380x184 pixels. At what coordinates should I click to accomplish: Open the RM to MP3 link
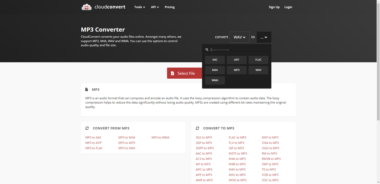pos(269,153)
